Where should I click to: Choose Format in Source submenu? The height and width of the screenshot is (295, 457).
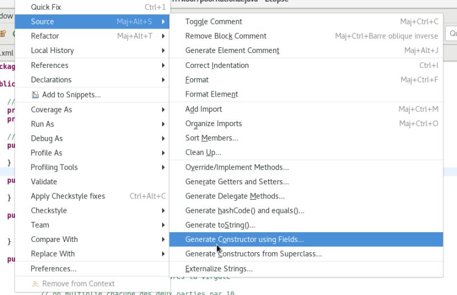click(306, 80)
